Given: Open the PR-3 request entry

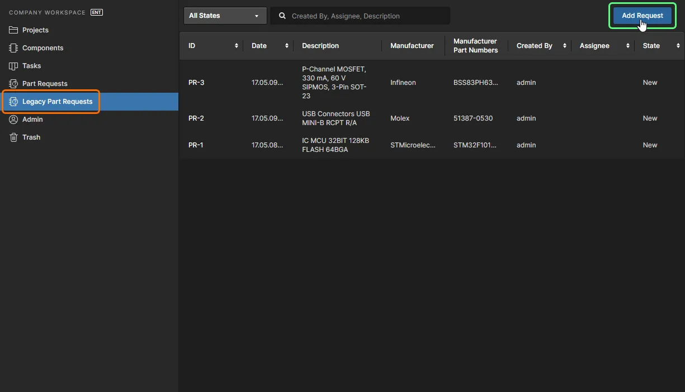Looking at the screenshot, I should 196,83.
